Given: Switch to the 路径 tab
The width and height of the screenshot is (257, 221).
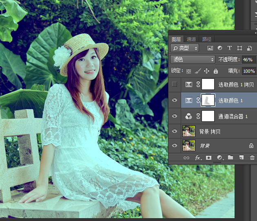Looking at the screenshot, I should click(207, 39).
